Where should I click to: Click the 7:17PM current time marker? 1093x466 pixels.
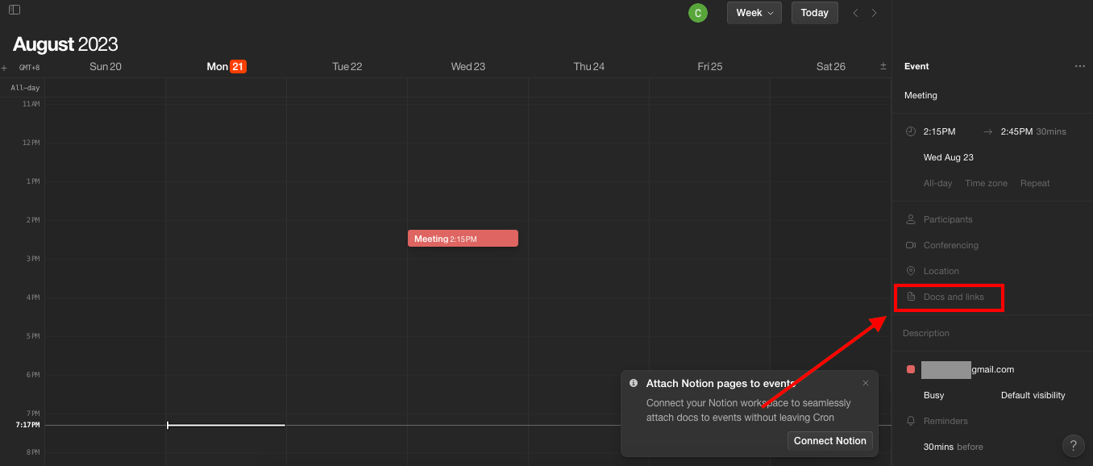tap(27, 425)
